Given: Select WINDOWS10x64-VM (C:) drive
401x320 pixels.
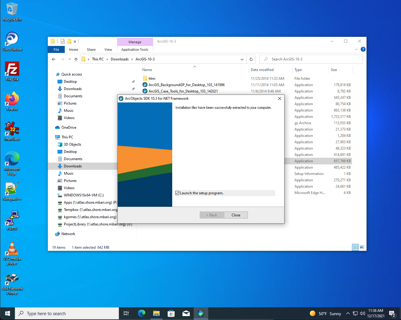Looking at the screenshot, I should (84, 195).
